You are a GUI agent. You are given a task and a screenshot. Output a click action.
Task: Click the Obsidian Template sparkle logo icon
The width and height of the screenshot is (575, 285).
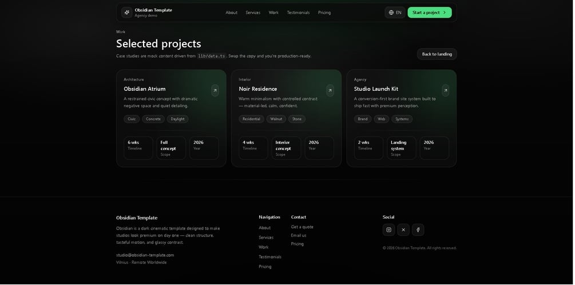pos(126,13)
